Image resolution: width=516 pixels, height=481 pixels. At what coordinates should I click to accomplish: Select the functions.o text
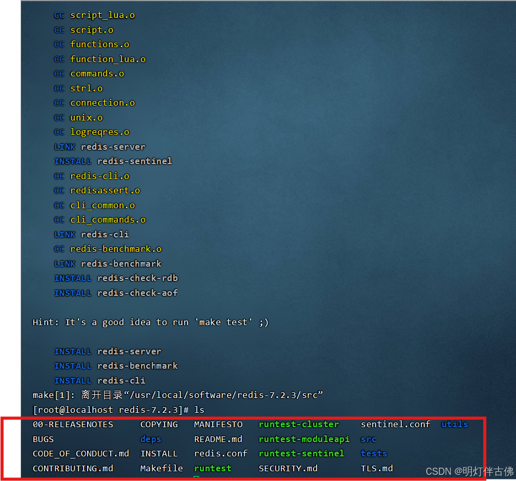pyautogui.click(x=100, y=44)
